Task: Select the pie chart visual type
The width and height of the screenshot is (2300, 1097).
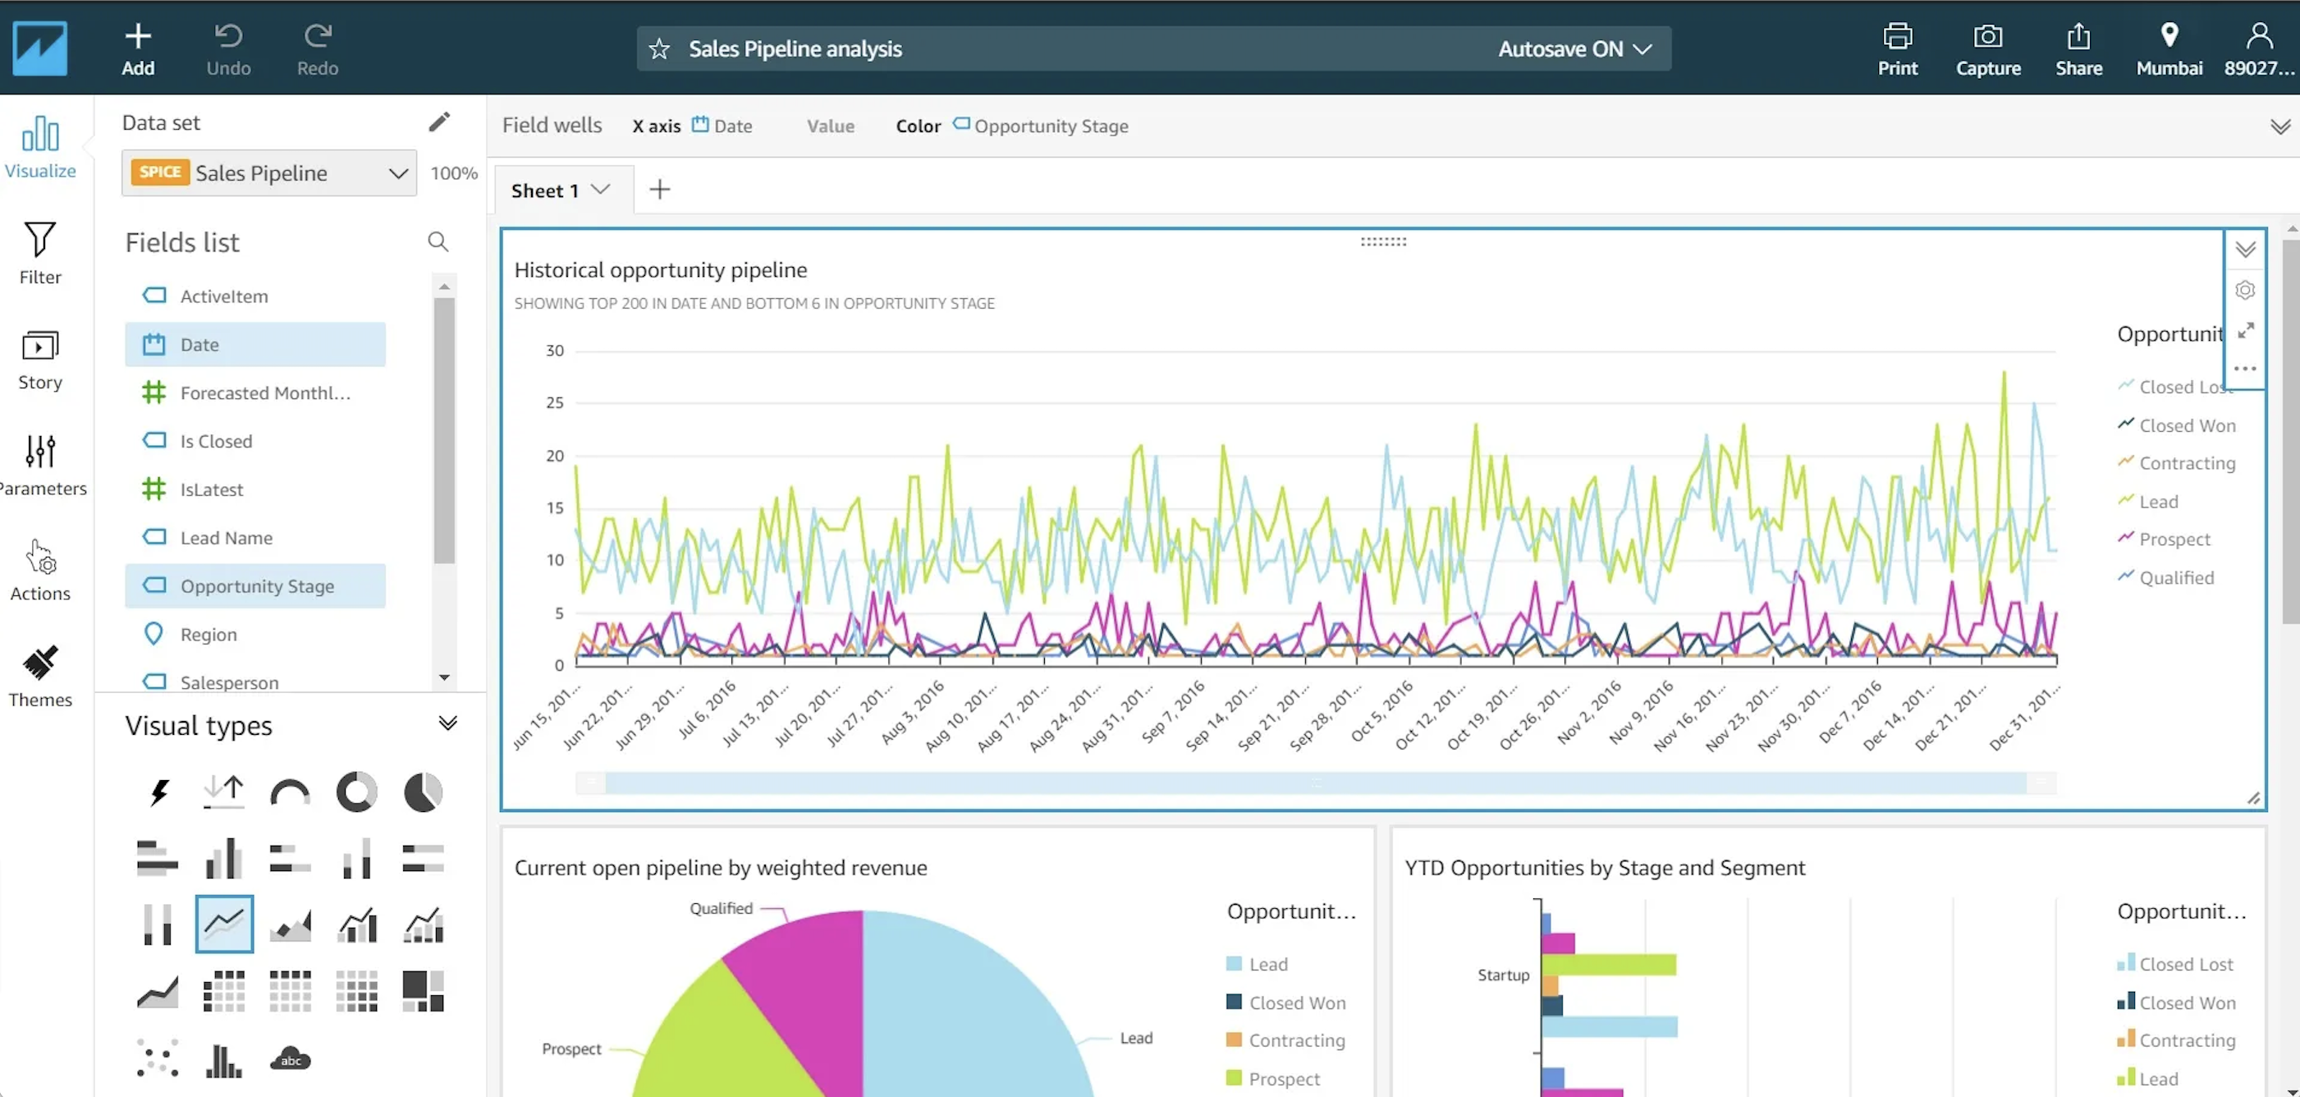Action: tap(422, 792)
